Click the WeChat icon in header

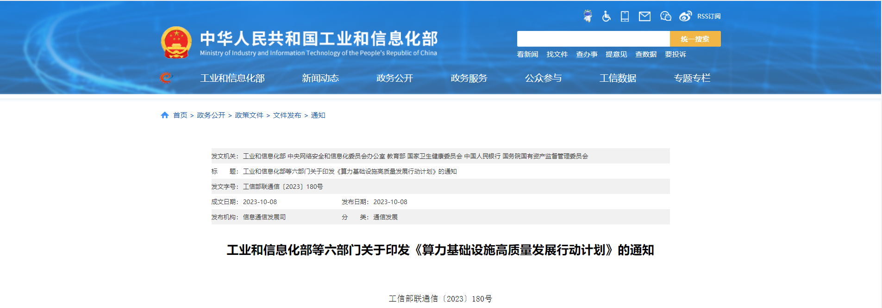point(665,17)
